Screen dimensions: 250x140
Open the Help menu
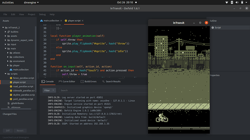coord(52,14)
